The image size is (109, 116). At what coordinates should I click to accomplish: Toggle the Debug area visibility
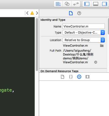pyautogui.click(x=96, y=4)
